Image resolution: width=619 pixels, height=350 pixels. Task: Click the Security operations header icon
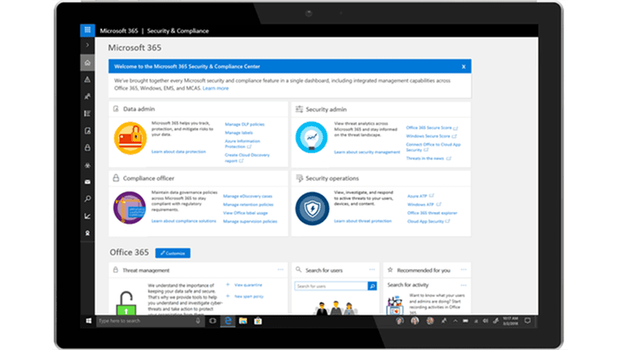coord(300,178)
